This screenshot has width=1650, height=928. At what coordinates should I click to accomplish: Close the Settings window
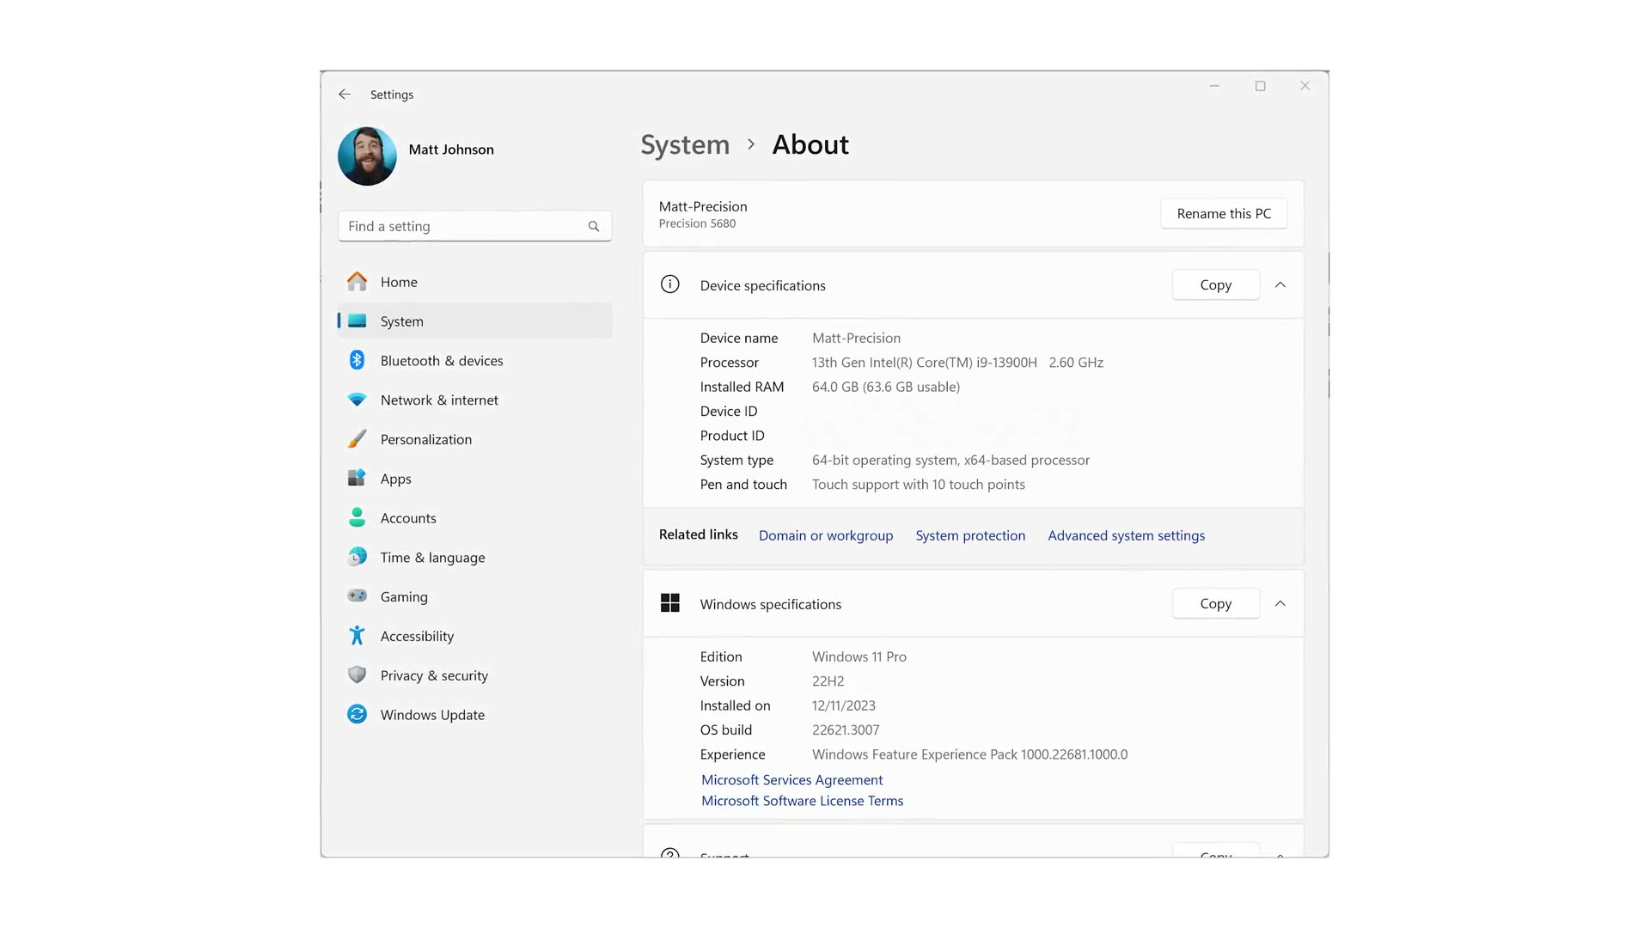click(x=1305, y=86)
